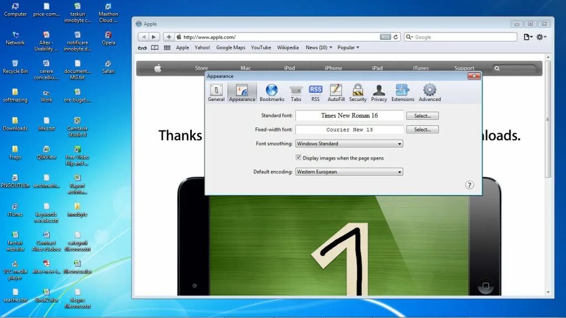Open the Yahoo! bookmark
The image size is (566, 318).
[x=202, y=47]
